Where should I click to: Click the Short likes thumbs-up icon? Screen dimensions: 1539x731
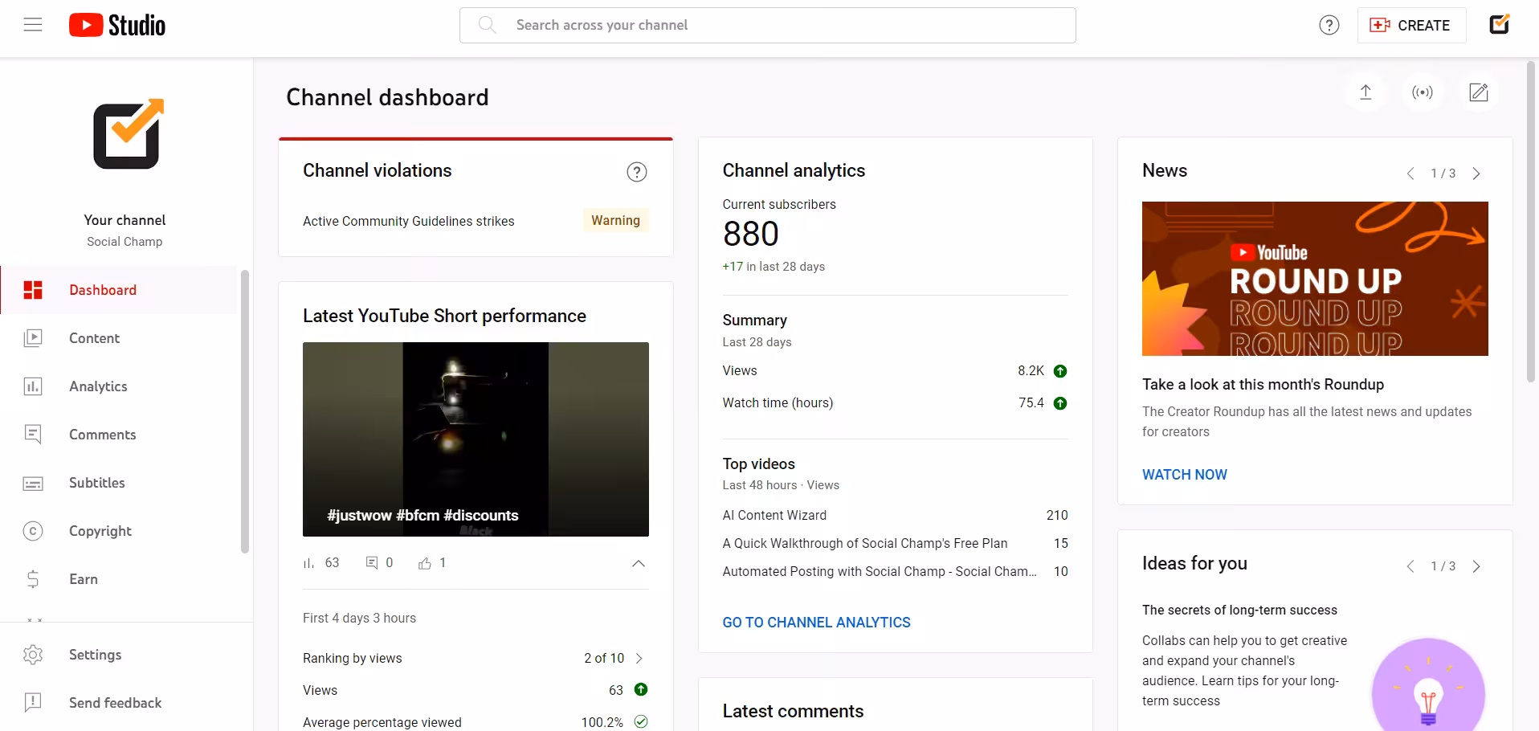point(425,563)
